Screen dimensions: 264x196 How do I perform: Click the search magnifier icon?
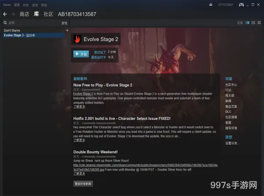(5, 23)
